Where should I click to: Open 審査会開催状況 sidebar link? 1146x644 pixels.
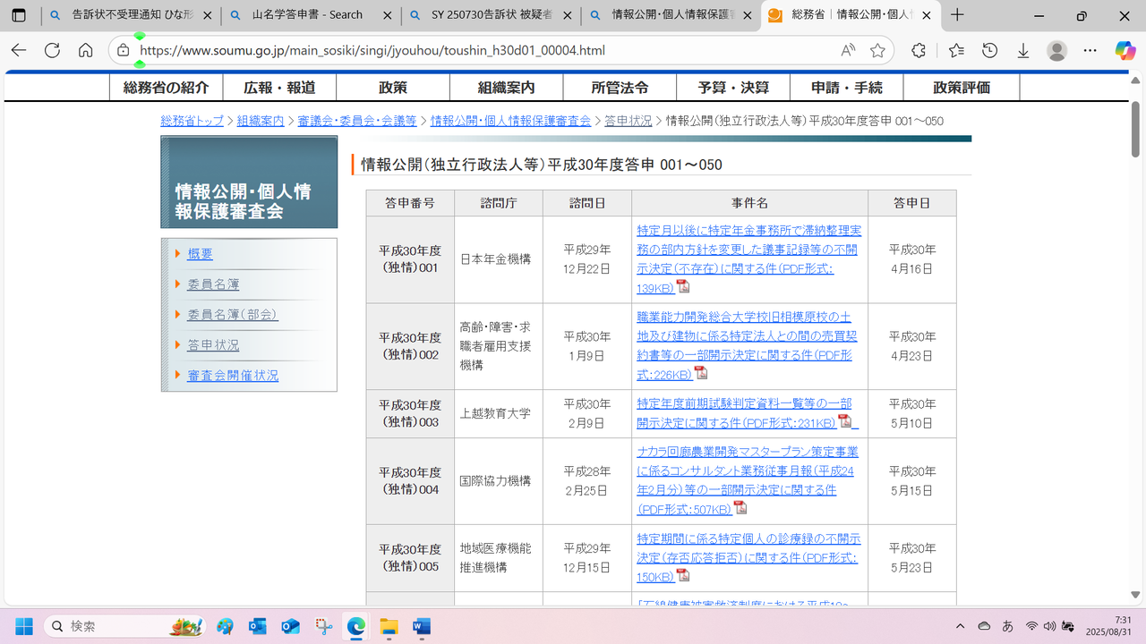(x=233, y=376)
